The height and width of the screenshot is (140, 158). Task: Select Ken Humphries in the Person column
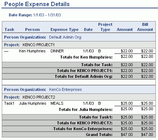(32, 51)
